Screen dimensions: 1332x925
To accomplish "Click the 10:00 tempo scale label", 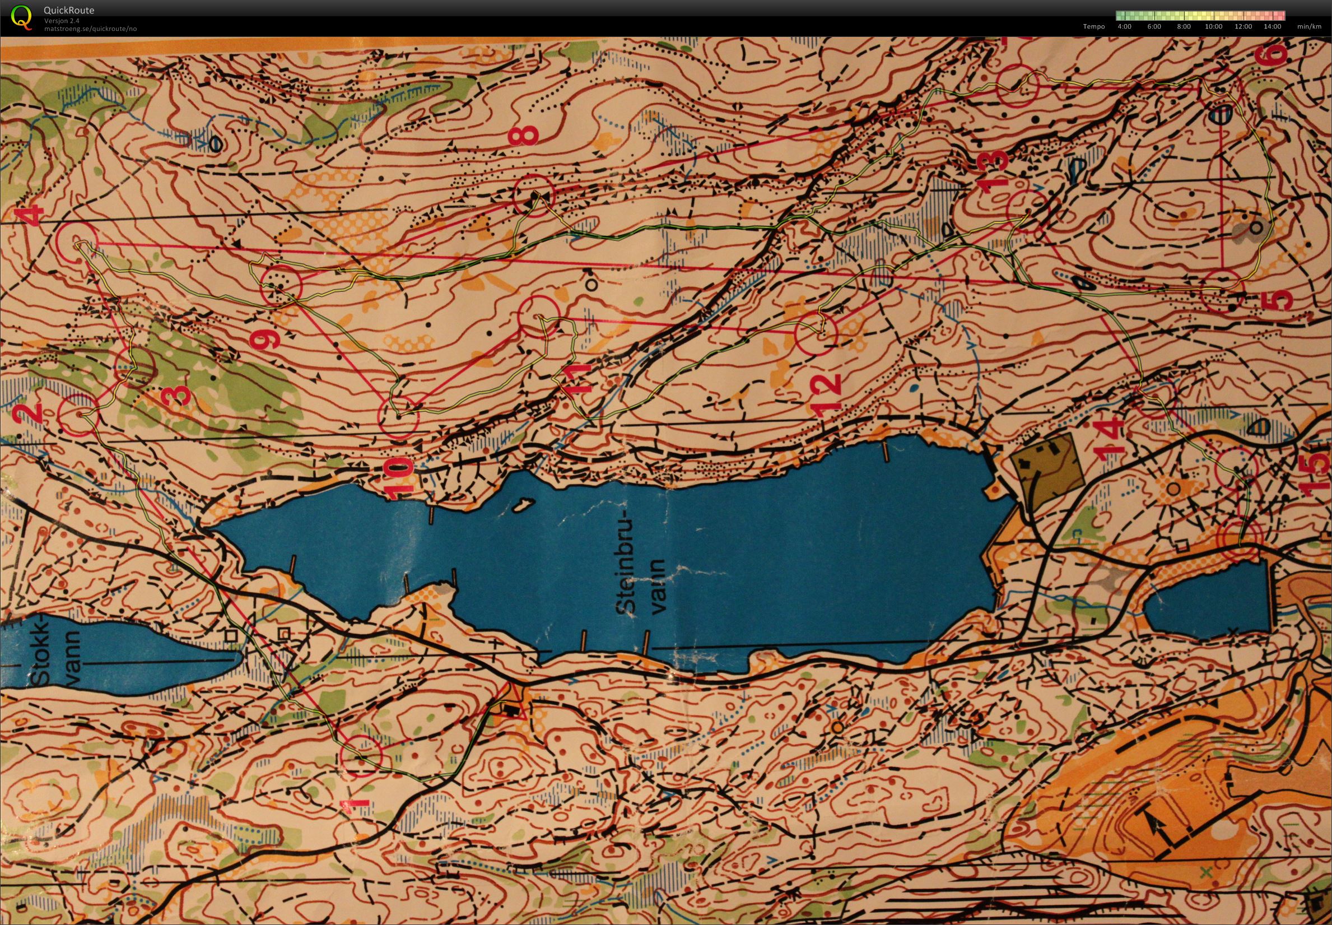I will [x=1213, y=27].
